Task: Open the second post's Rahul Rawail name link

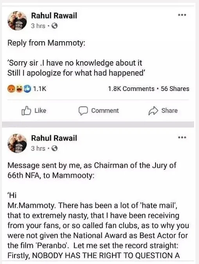Action: coord(54,138)
